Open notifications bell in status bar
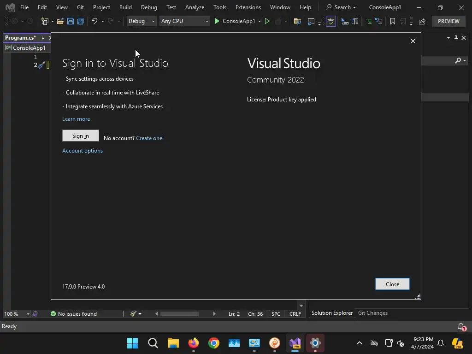 (461, 327)
